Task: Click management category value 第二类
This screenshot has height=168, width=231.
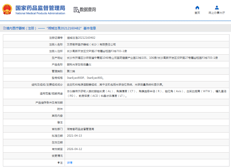Action: [x=71, y=71]
